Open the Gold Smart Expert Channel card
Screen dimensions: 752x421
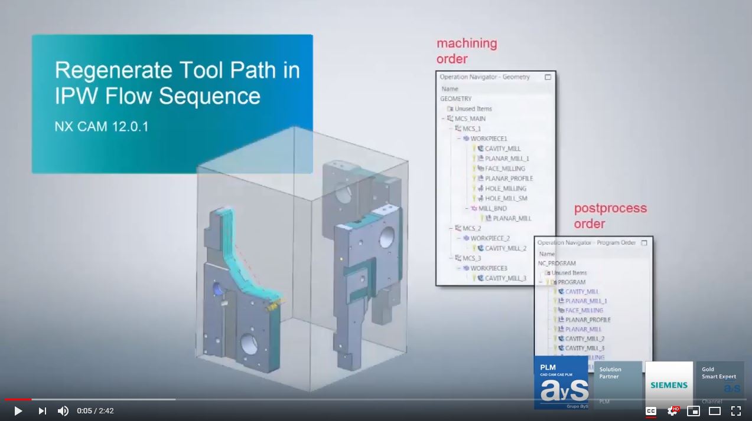coord(720,384)
